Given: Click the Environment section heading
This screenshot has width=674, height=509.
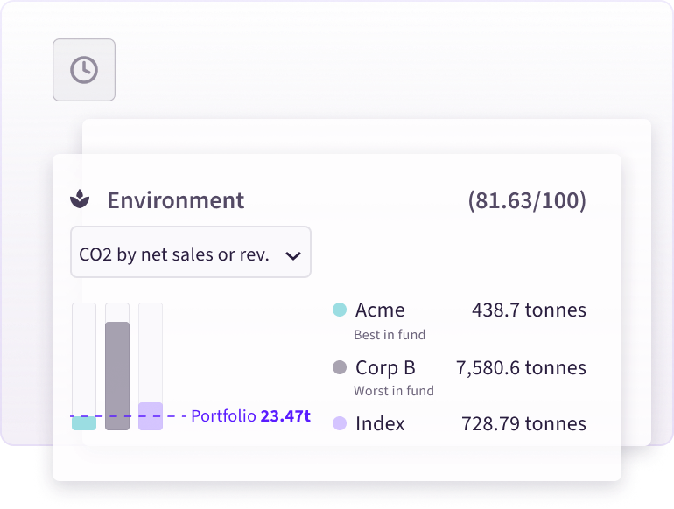Looking at the screenshot, I should [176, 200].
